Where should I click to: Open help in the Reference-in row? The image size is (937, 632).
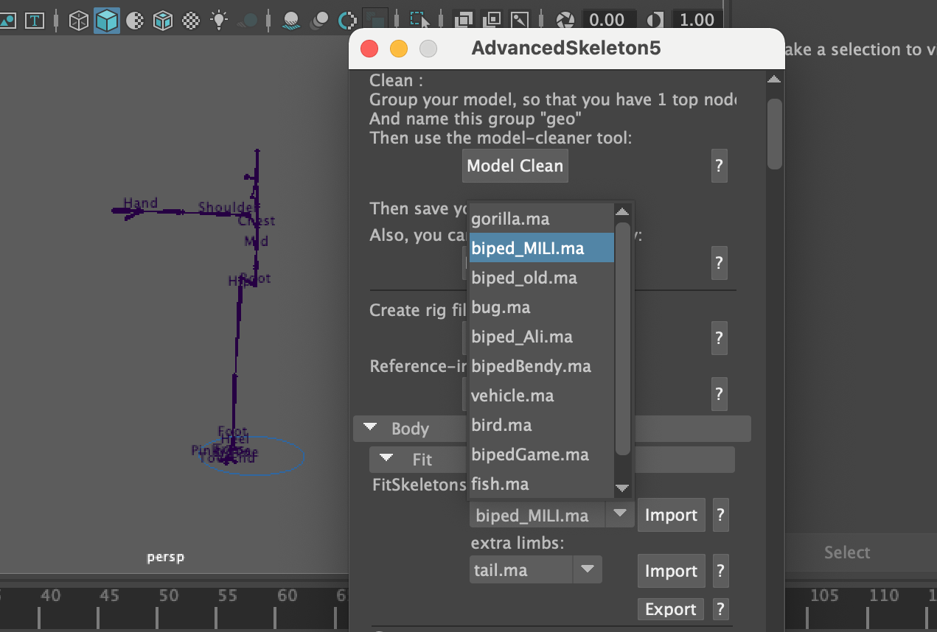pos(720,394)
